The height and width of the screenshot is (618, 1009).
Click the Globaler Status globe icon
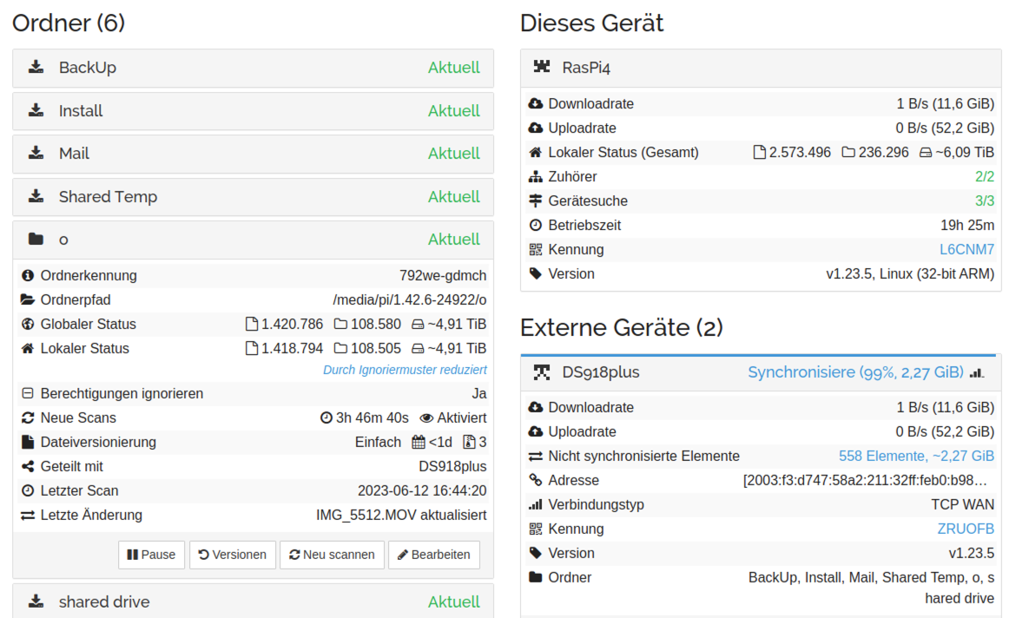28,324
